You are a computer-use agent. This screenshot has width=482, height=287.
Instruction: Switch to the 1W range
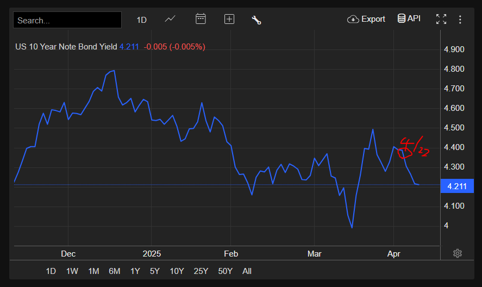72,271
